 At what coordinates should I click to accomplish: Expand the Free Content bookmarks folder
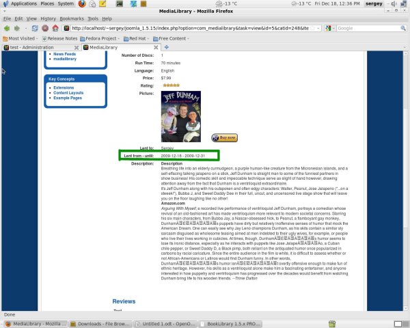point(171,38)
